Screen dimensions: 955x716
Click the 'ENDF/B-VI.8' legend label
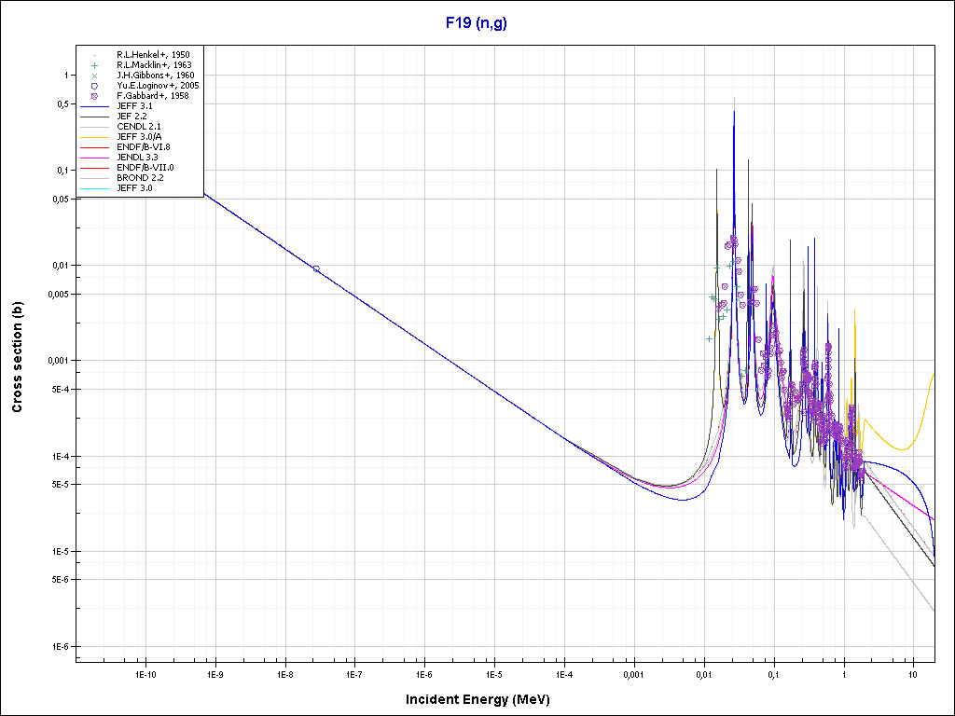click(143, 147)
